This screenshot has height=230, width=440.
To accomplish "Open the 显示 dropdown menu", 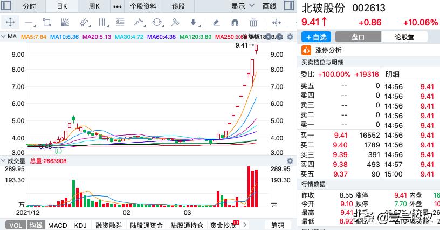I will pos(243,6).
